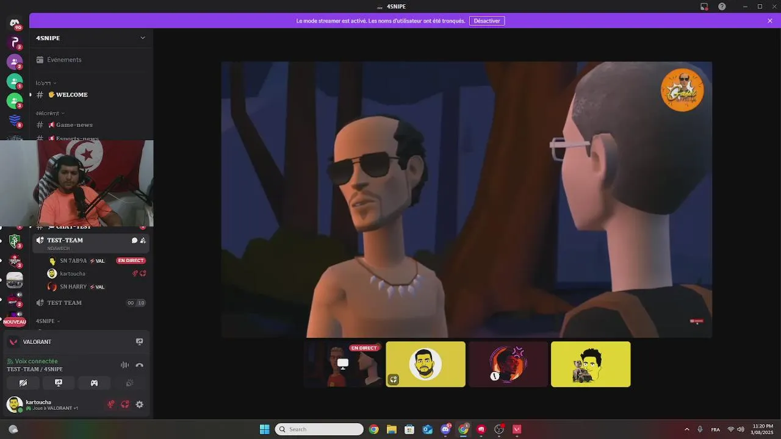The image size is (781, 439).
Task: Open voice noise suppression settings
Action: [x=124, y=365]
